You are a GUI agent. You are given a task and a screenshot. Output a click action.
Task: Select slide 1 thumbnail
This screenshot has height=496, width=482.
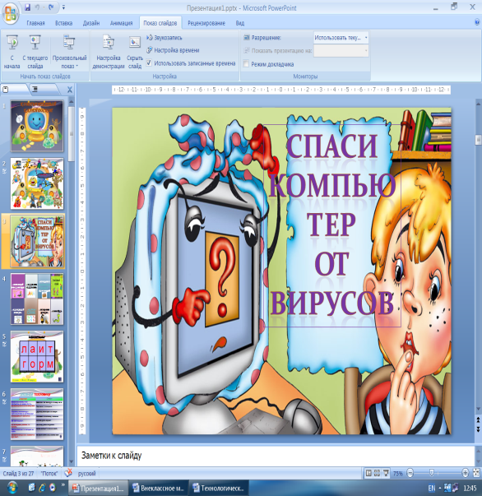37,126
